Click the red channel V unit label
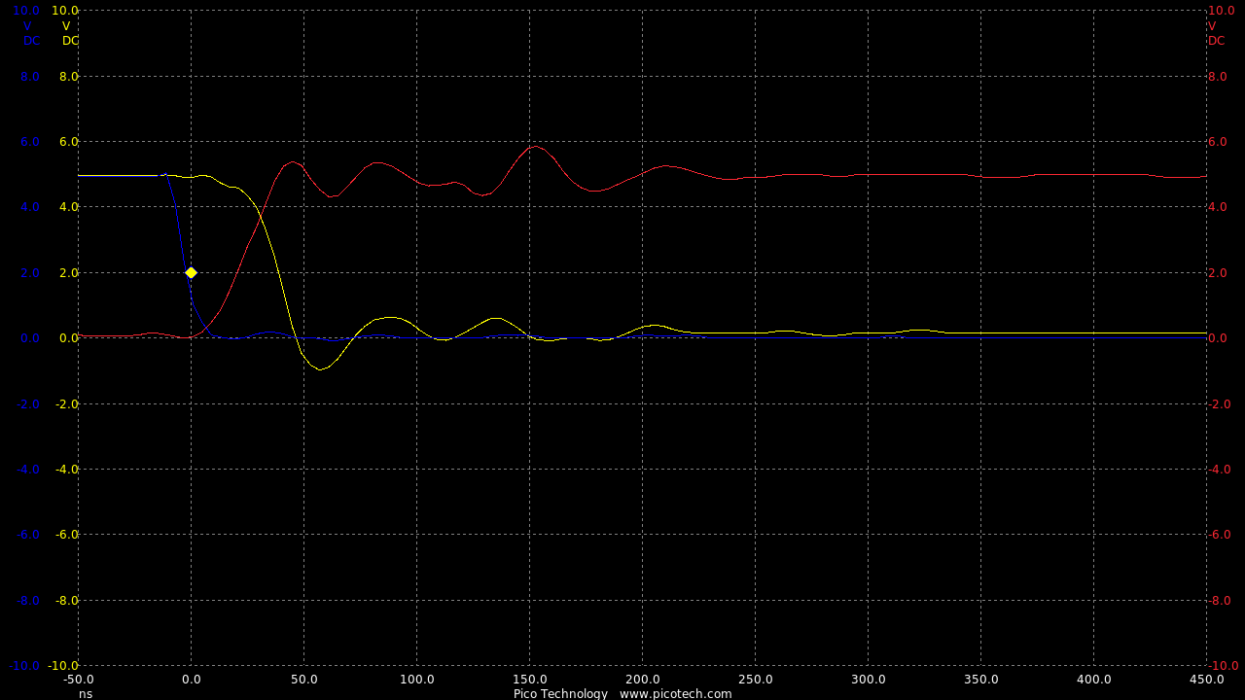This screenshot has width=1245, height=700. (x=1212, y=26)
